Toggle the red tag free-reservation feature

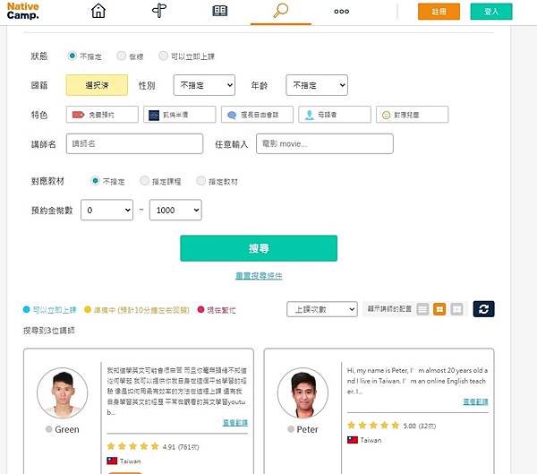(x=102, y=115)
